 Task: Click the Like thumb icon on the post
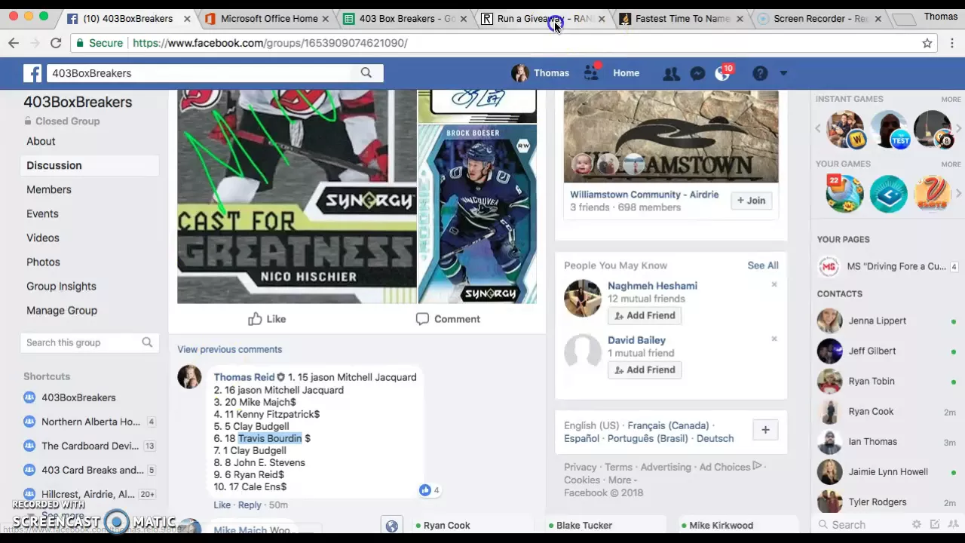[x=256, y=319]
